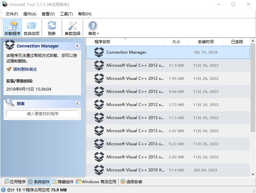256x193 pixels.
Task: Click the 2.47 MB size cell
Action: click(x=176, y=131)
